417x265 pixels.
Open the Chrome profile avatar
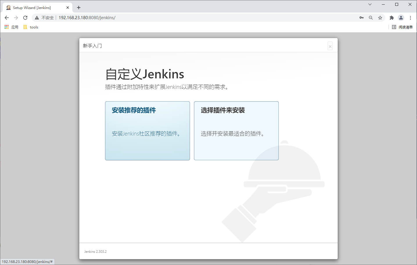tap(401, 18)
